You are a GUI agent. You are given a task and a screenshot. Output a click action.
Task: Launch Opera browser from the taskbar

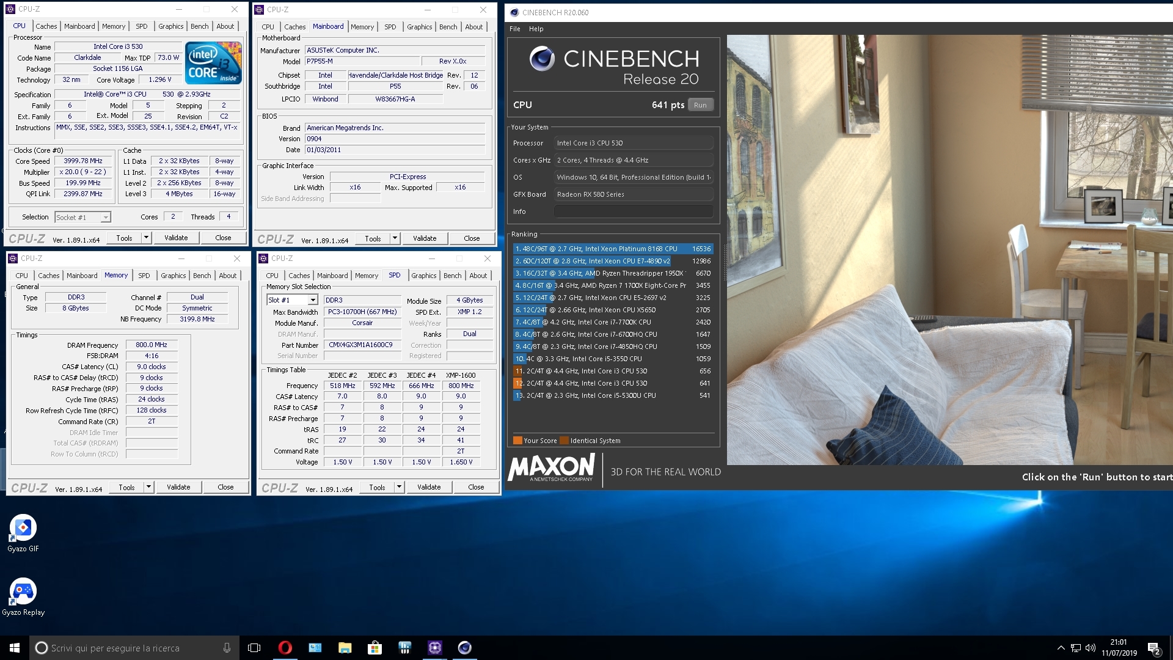[285, 648]
